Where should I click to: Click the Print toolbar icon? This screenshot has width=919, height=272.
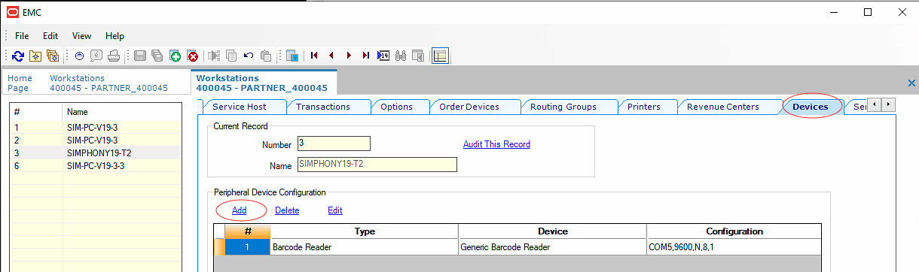click(x=114, y=56)
